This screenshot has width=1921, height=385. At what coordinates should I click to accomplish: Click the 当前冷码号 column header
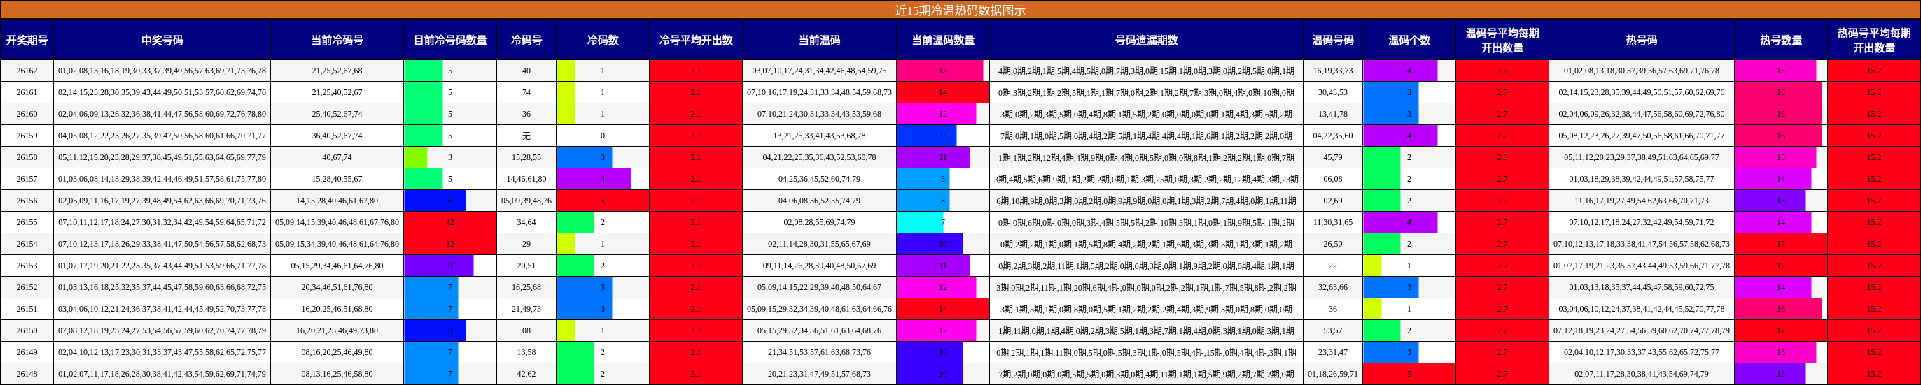pyautogui.click(x=337, y=39)
